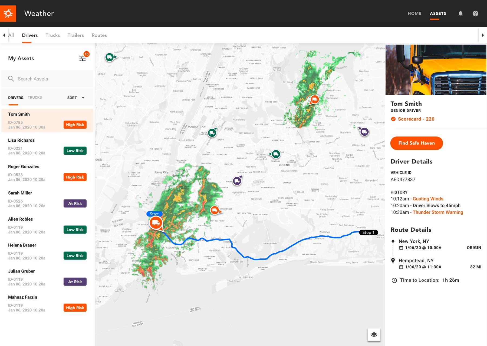Select driver Allen Robles
The width and height of the screenshot is (487, 346).
[x=47, y=225]
